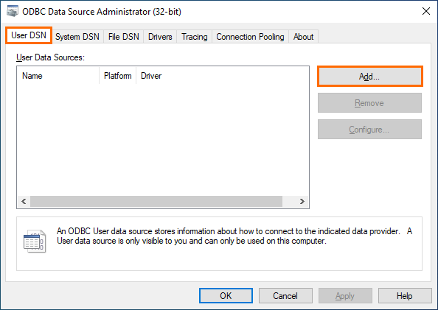Click the left scroll arrow in list
This screenshot has height=310, width=438.
click(24, 202)
